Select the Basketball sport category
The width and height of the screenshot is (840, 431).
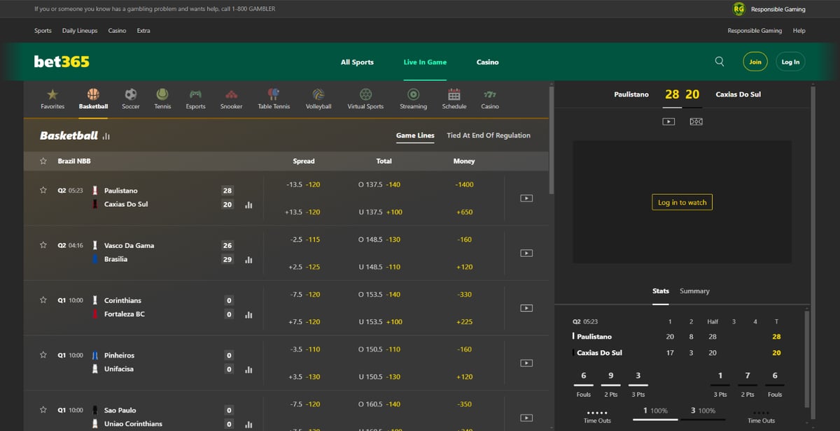pyautogui.click(x=93, y=99)
